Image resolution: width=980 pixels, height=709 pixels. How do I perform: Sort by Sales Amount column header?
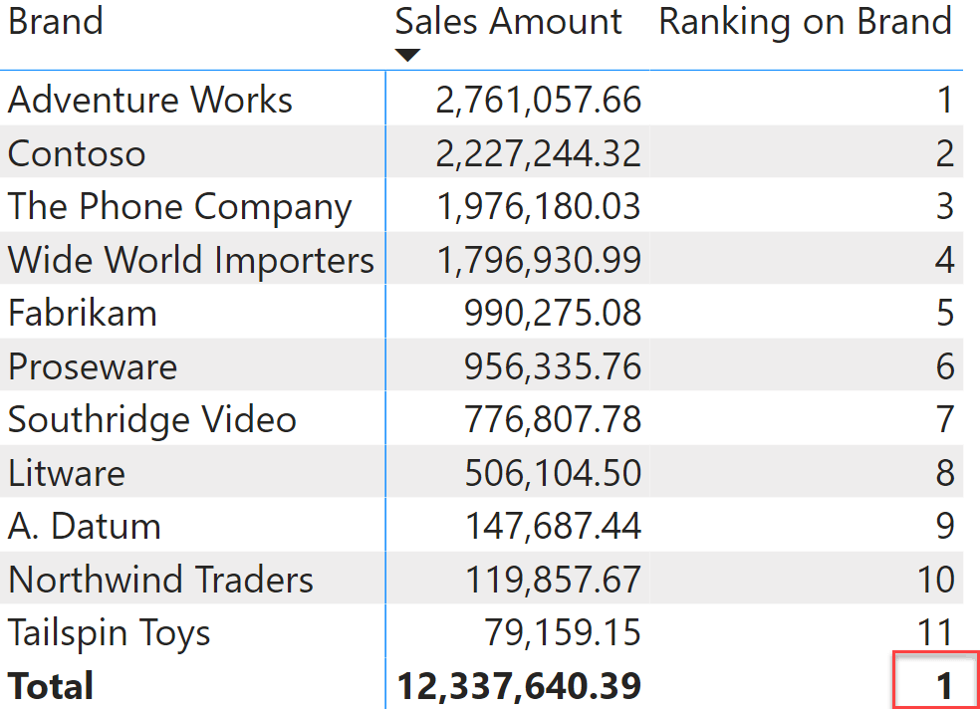pyautogui.click(x=508, y=21)
